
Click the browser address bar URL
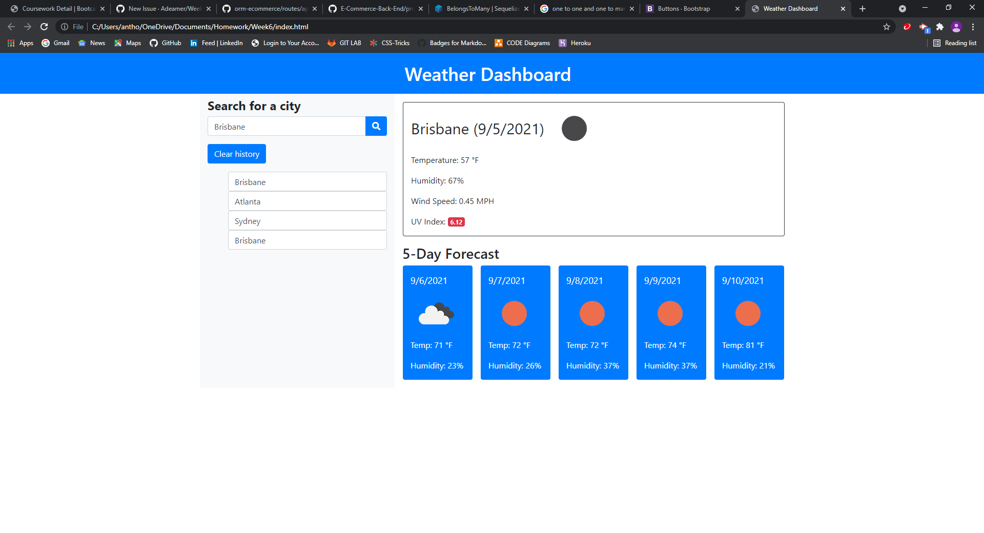point(200,27)
